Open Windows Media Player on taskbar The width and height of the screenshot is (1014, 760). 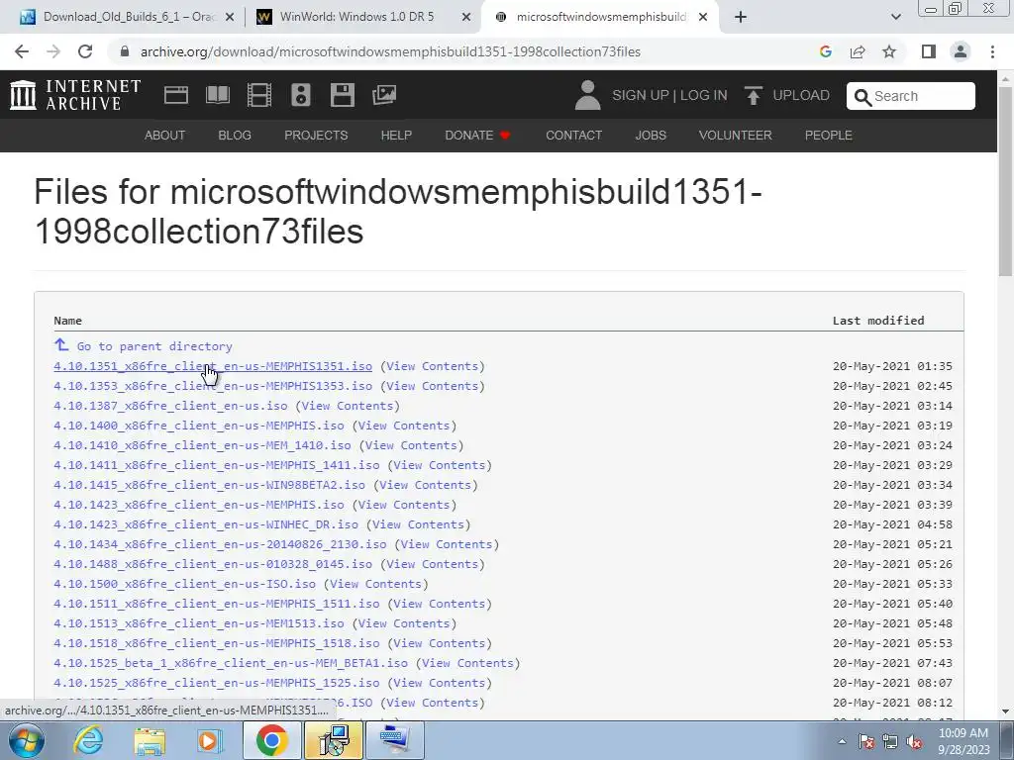pos(210,741)
